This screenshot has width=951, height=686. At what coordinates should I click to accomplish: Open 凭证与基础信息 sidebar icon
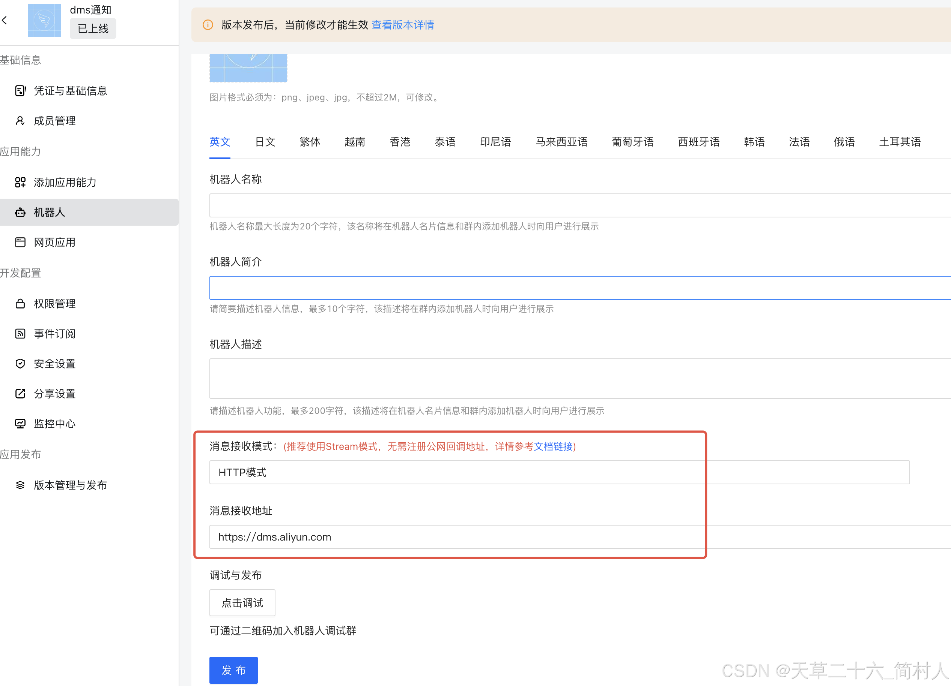[x=20, y=90]
